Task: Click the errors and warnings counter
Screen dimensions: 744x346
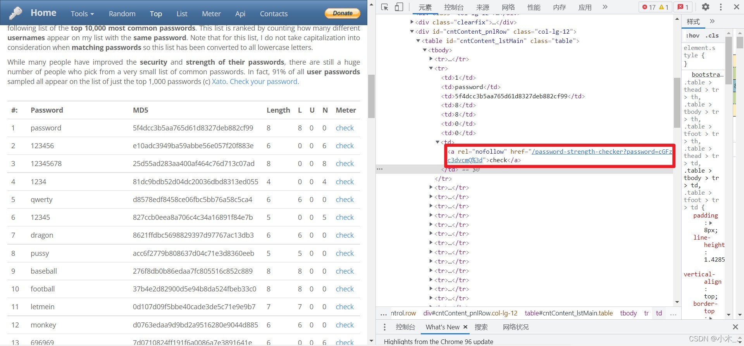Action: pyautogui.click(x=655, y=7)
